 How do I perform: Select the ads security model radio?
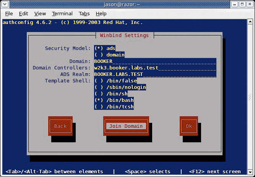click(x=105, y=48)
